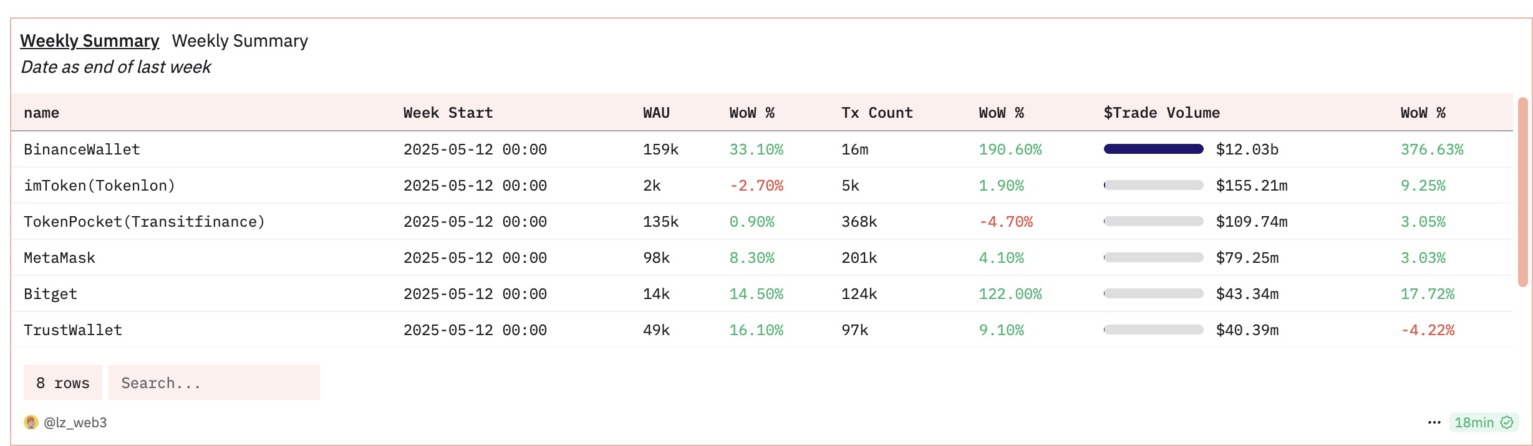
Task: Open the three-dot options menu
Action: (1434, 422)
